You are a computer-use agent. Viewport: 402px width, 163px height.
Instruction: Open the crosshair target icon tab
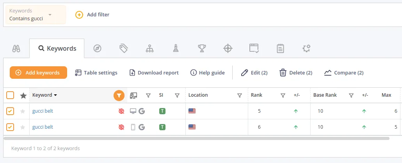point(228,48)
